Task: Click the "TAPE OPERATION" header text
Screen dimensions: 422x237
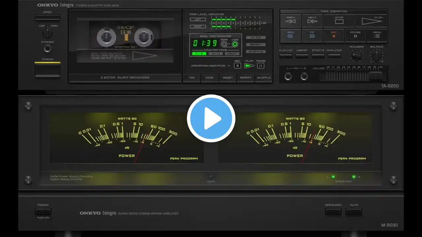Action: [x=334, y=12]
